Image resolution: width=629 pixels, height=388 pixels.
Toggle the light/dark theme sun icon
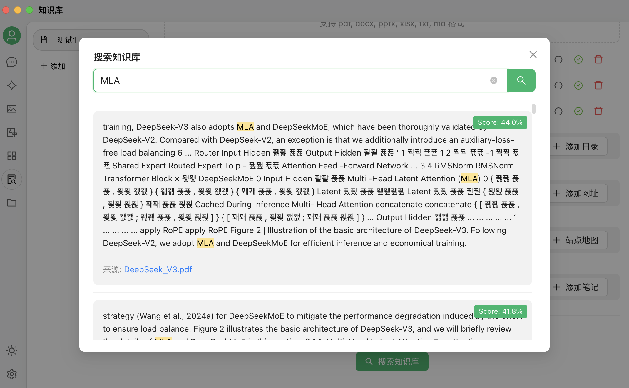pos(12,350)
